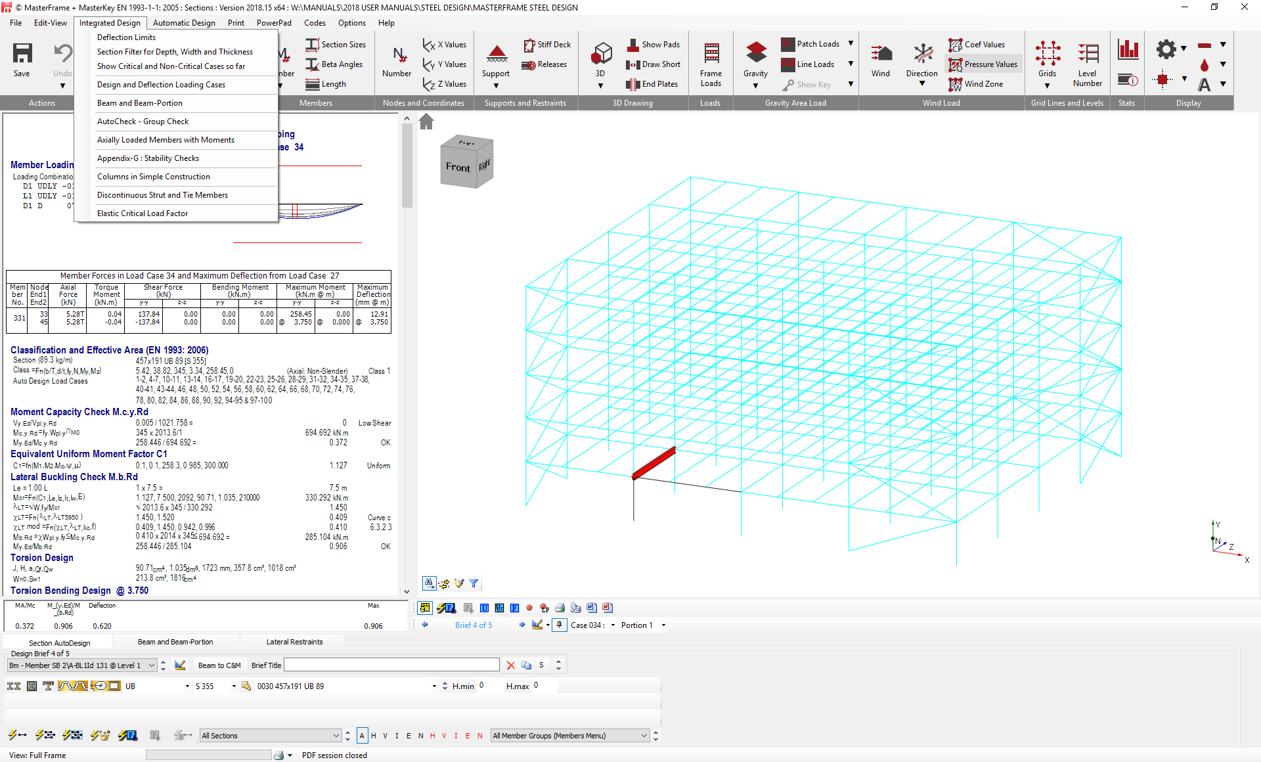The height and width of the screenshot is (762, 1261).
Task: Select the Wind load icon
Action: point(881,54)
